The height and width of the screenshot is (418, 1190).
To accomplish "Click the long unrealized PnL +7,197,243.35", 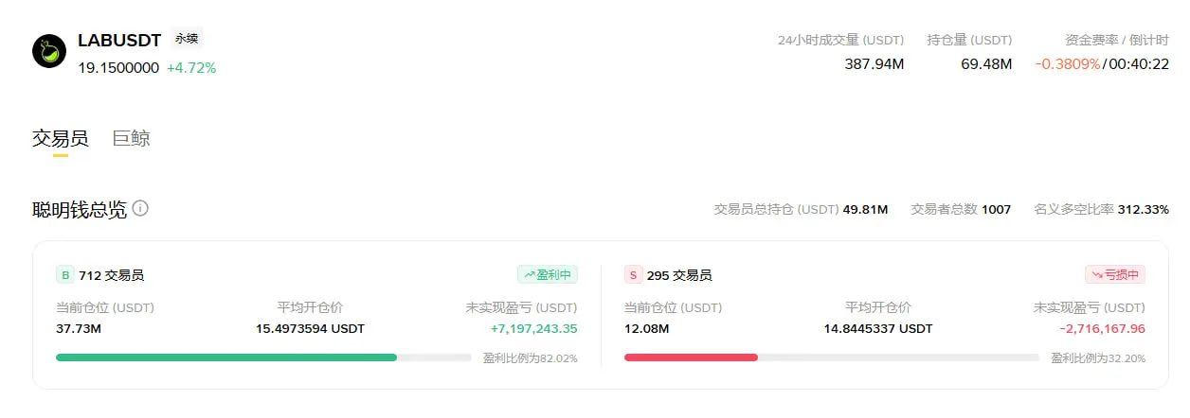I will tap(533, 328).
